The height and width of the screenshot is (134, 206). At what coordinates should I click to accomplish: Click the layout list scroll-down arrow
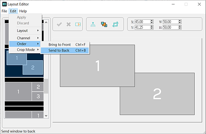click(46, 116)
